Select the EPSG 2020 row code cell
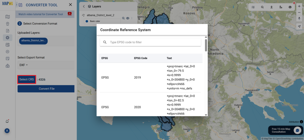The height and width of the screenshot is (140, 304). [137, 107]
